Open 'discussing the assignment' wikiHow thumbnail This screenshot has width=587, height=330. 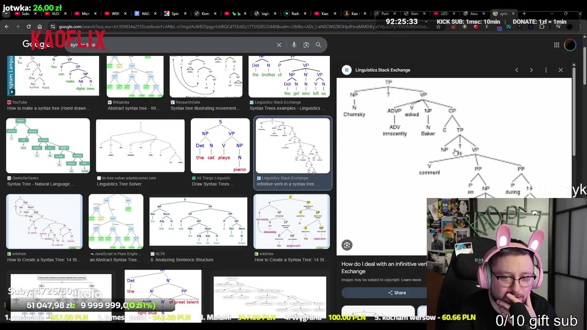292,221
